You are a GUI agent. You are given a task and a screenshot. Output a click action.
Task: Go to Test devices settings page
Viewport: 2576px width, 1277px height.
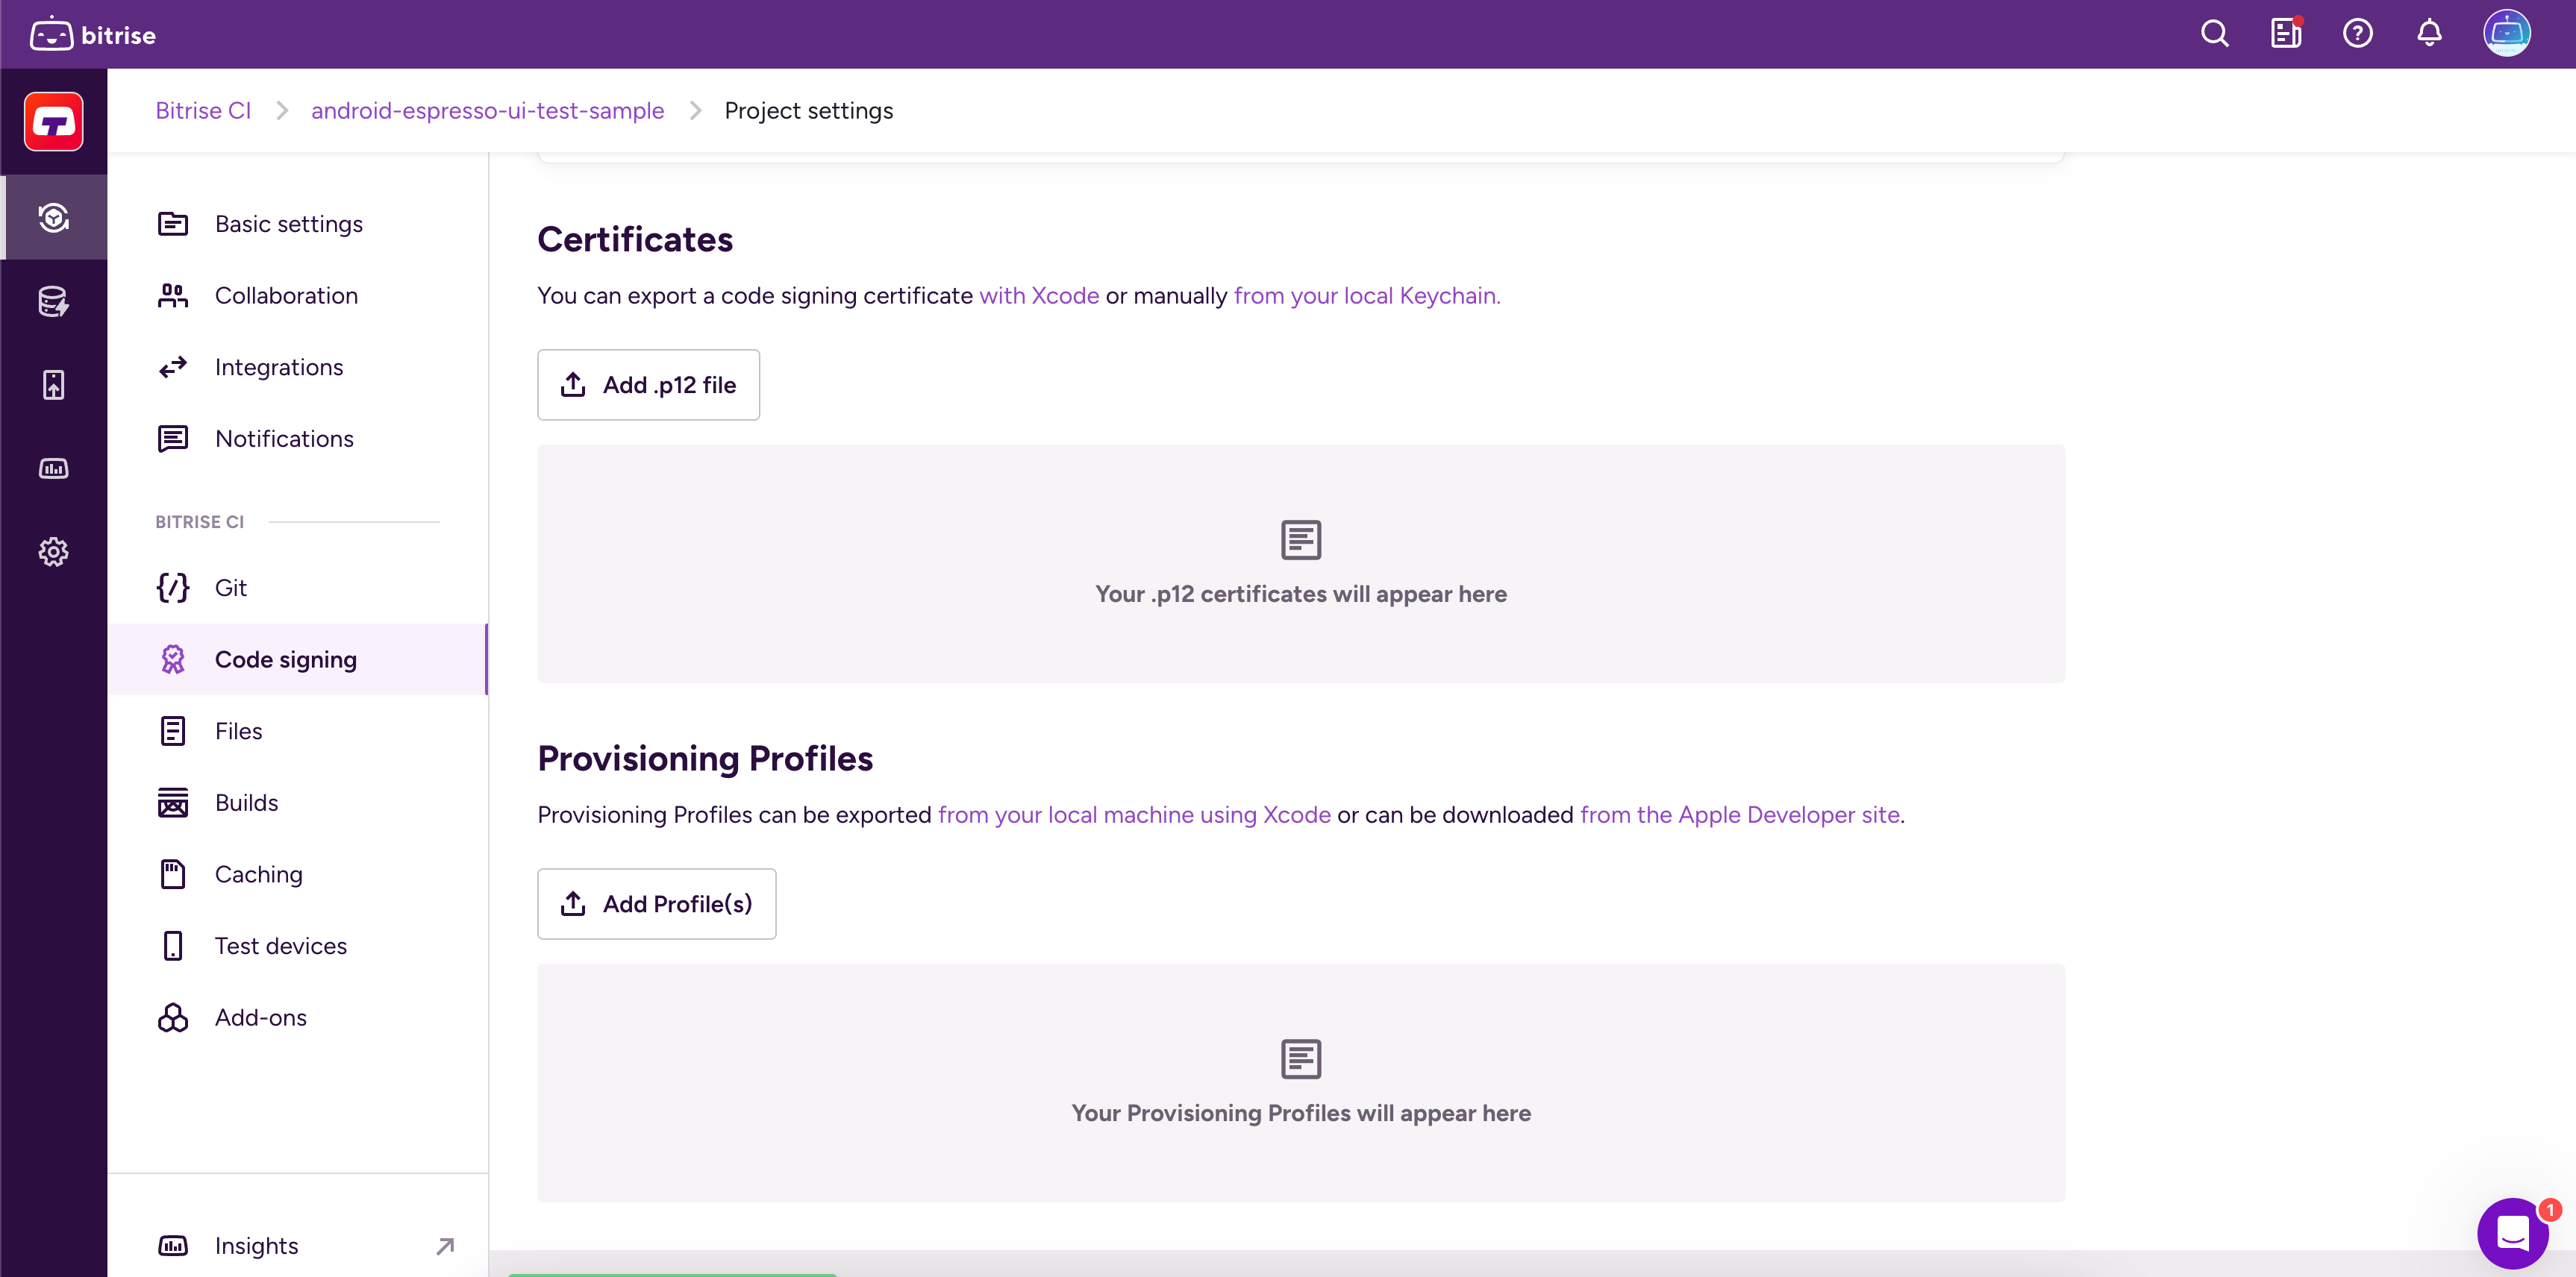(280, 945)
